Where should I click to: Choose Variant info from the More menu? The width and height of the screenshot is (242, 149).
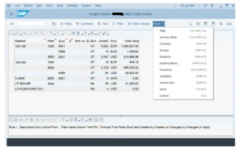[x=183, y=83]
